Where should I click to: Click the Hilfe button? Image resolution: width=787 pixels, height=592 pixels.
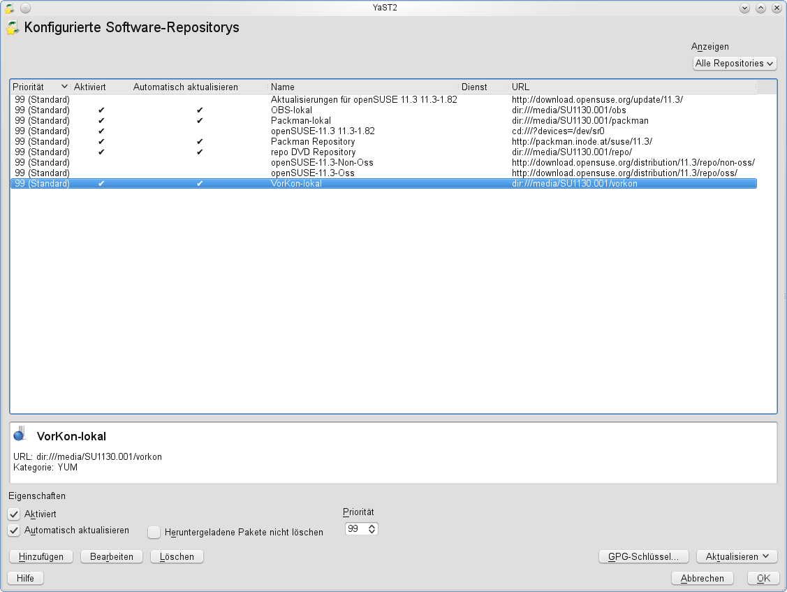[x=26, y=578]
